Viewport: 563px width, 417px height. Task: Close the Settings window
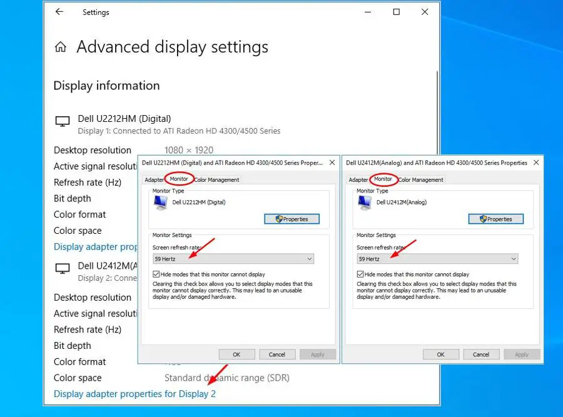pos(425,12)
